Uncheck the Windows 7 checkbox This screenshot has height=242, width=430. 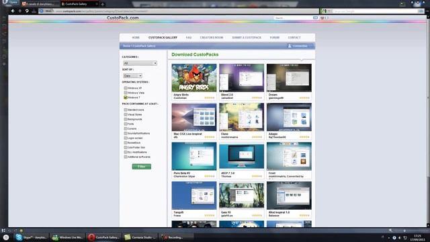coord(126,97)
